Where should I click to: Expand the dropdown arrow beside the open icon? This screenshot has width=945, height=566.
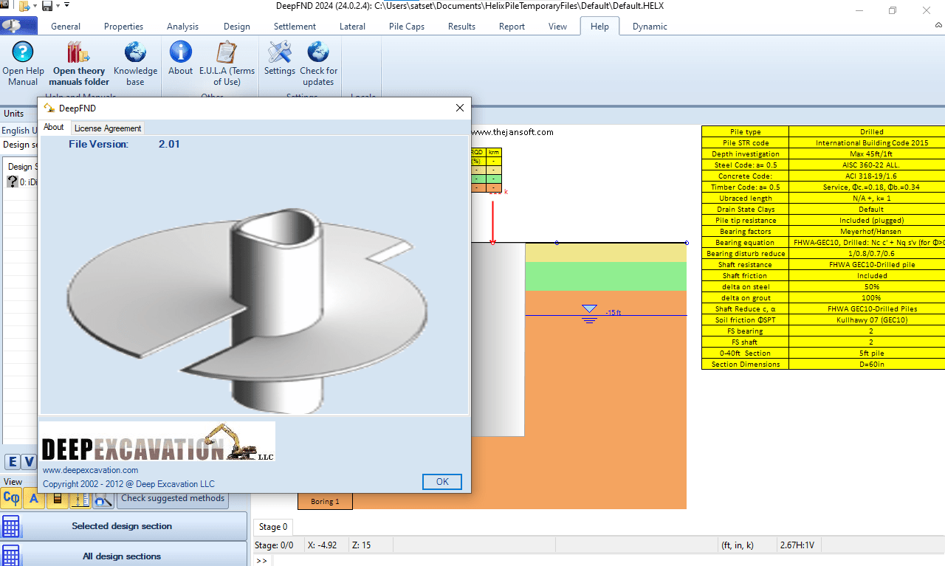pos(35,7)
